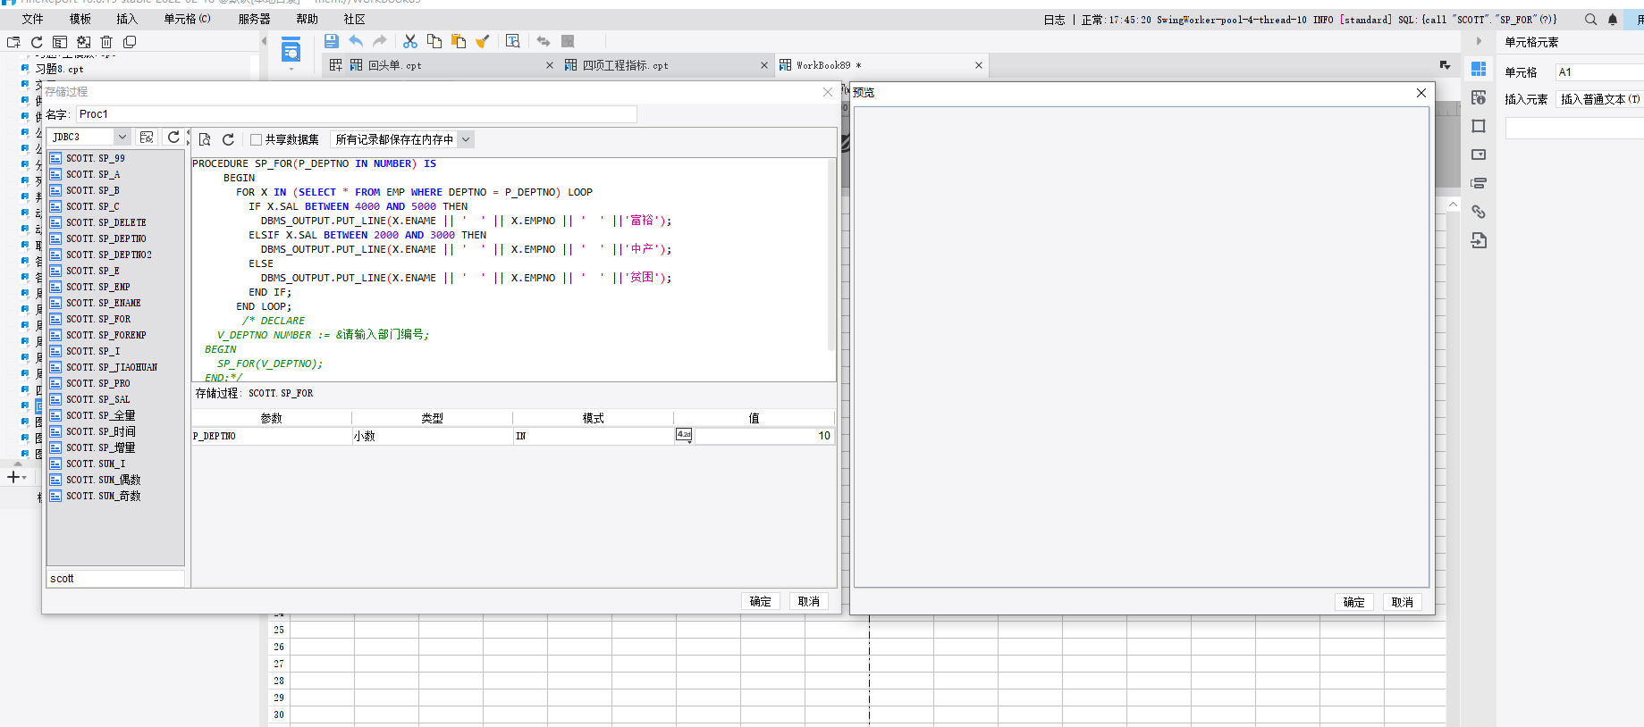Image resolution: width=1644 pixels, height=727 pixels.
Task: Click 确定 in the stored procedure dialog
Action: click(x=760, y=601)
